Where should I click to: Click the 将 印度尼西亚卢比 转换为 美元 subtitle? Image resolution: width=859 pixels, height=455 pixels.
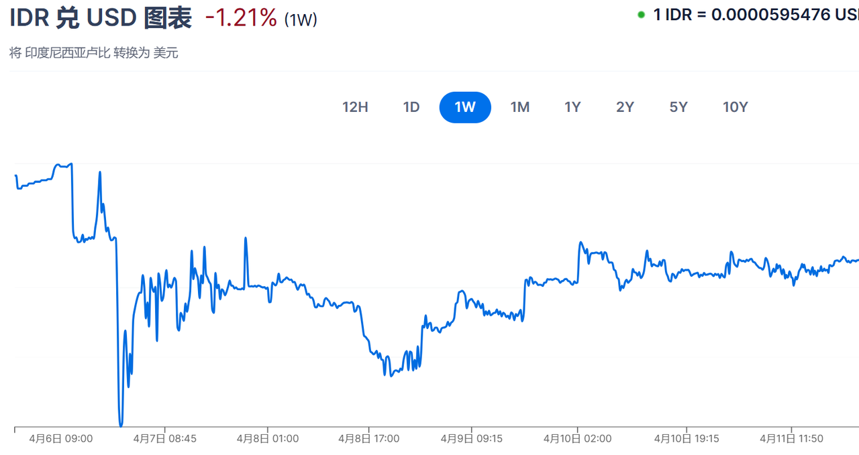coord(94,53)
